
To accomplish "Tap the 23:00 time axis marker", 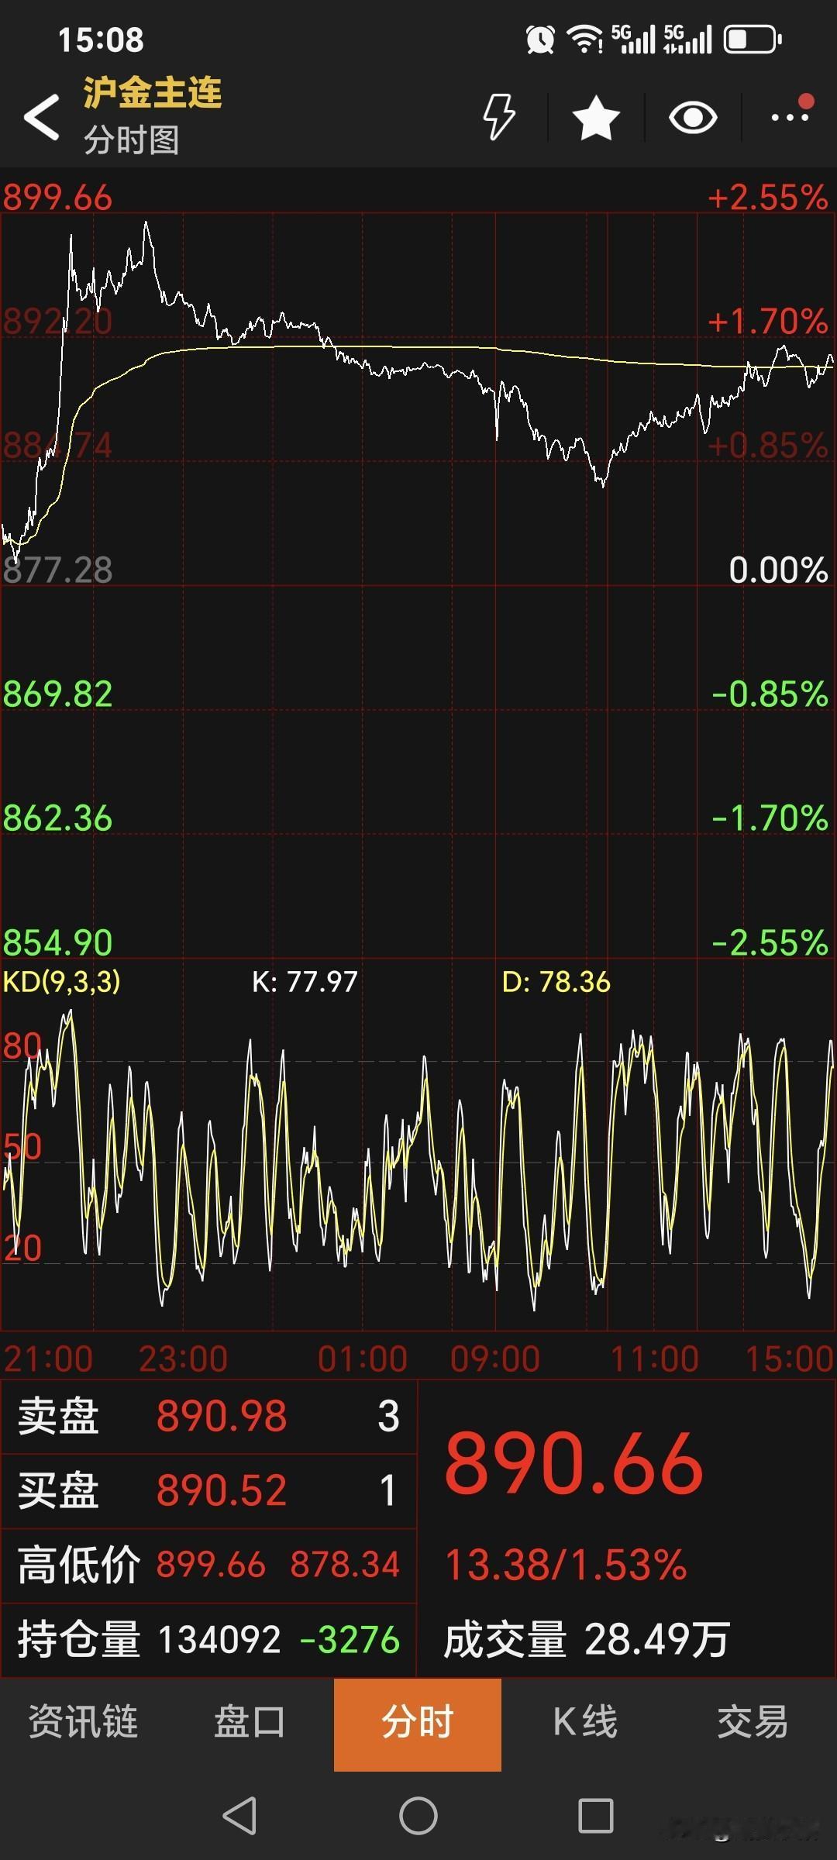I will coord(184,1359).
